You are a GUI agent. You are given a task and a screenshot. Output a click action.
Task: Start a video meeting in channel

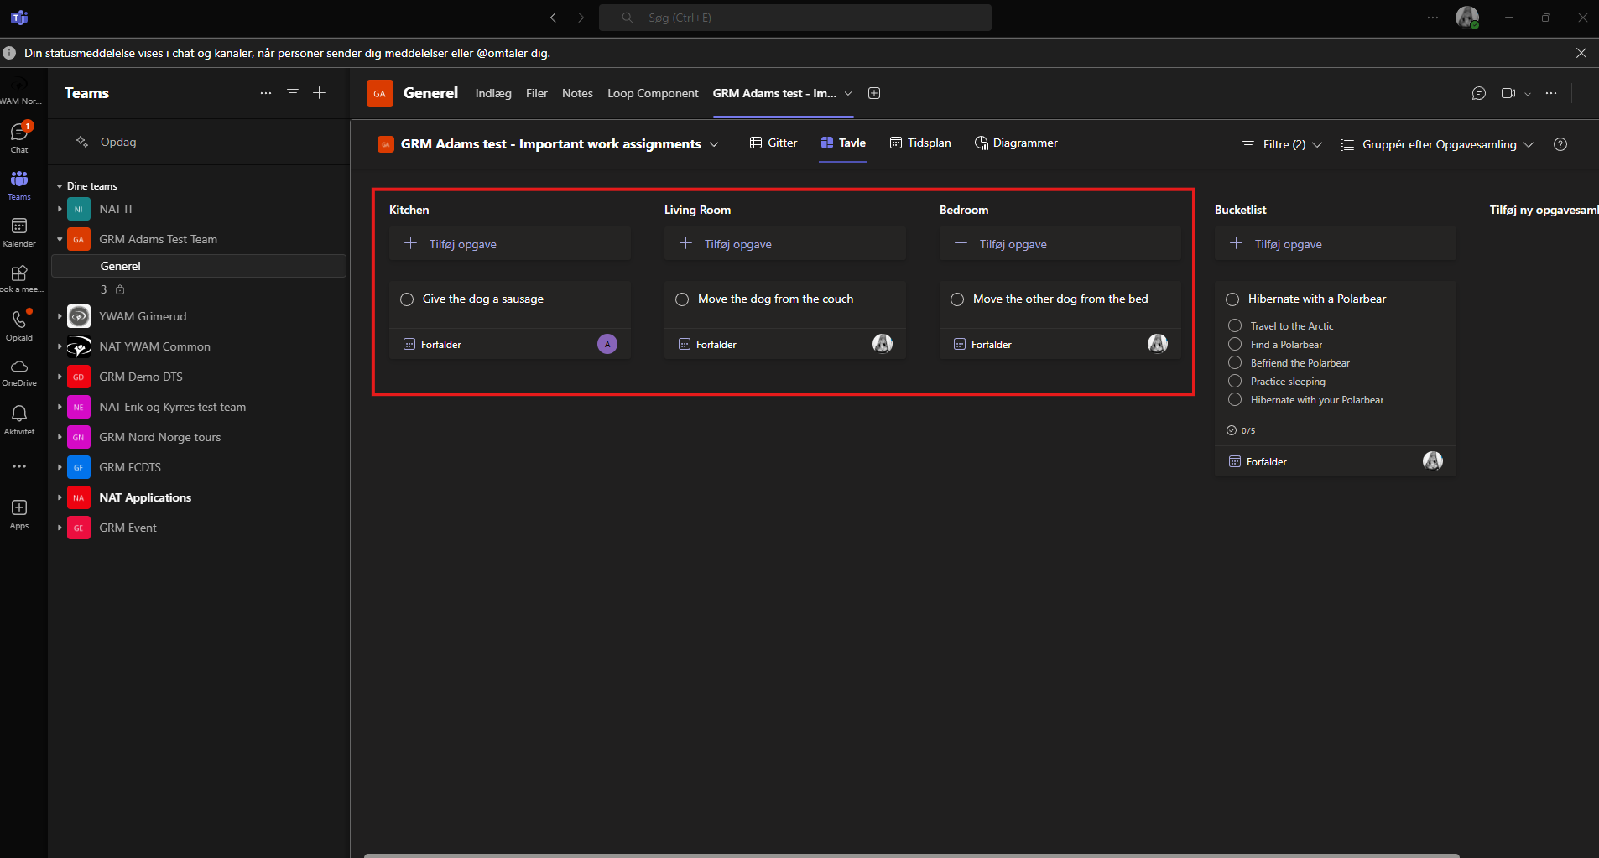point(1508,93)
